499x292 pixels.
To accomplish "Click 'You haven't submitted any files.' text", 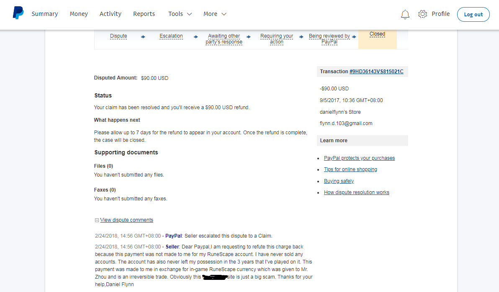I will (129, 175).
